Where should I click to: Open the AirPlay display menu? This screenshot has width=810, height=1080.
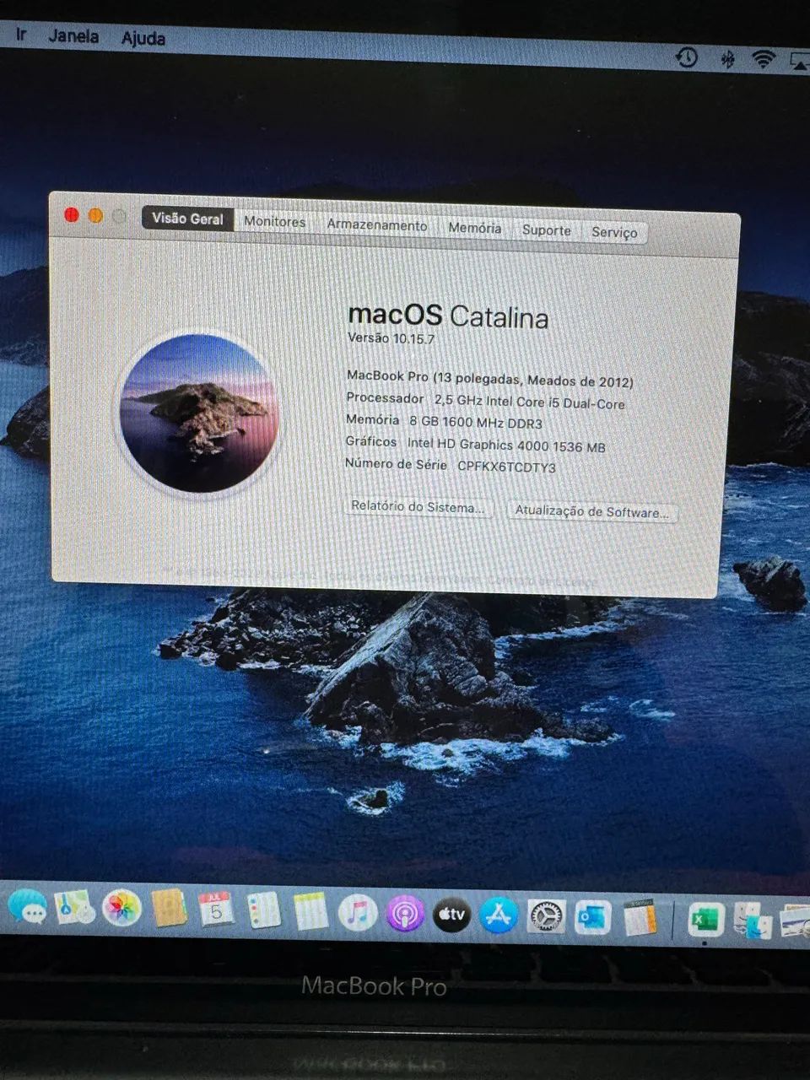(799, 61)
